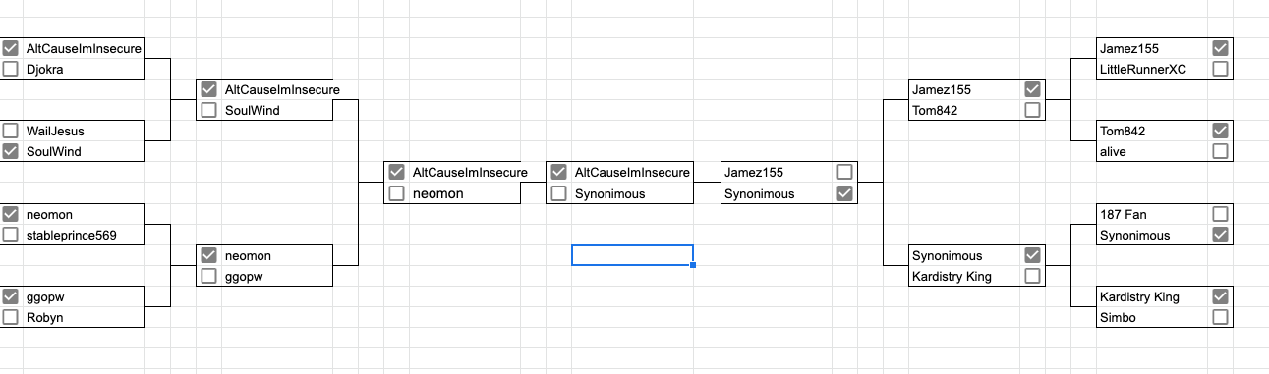Image resolution: width=1269 pixels, height=374 pixels.
Task: Select the highlighted empty cell below the final
Action: pyautogui.click(x=633, y=255)
